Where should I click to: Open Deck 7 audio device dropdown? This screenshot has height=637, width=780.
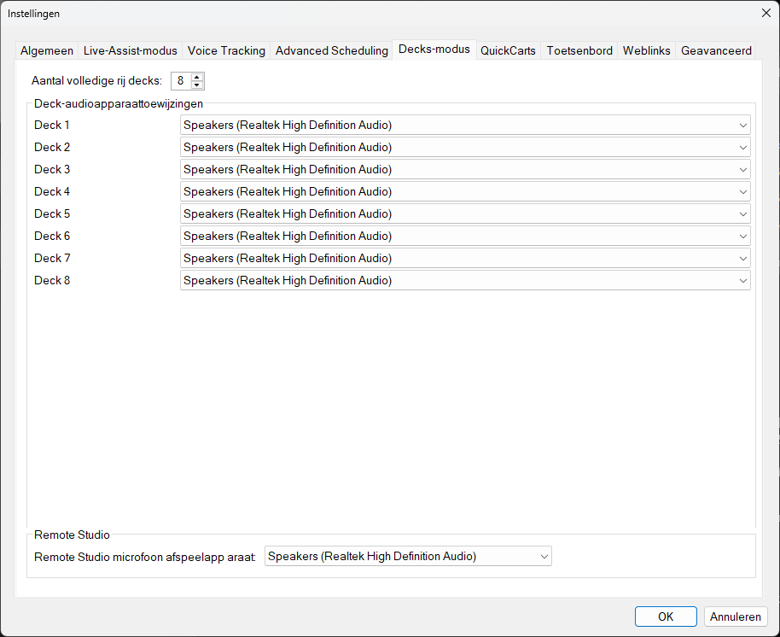point(465,258)
